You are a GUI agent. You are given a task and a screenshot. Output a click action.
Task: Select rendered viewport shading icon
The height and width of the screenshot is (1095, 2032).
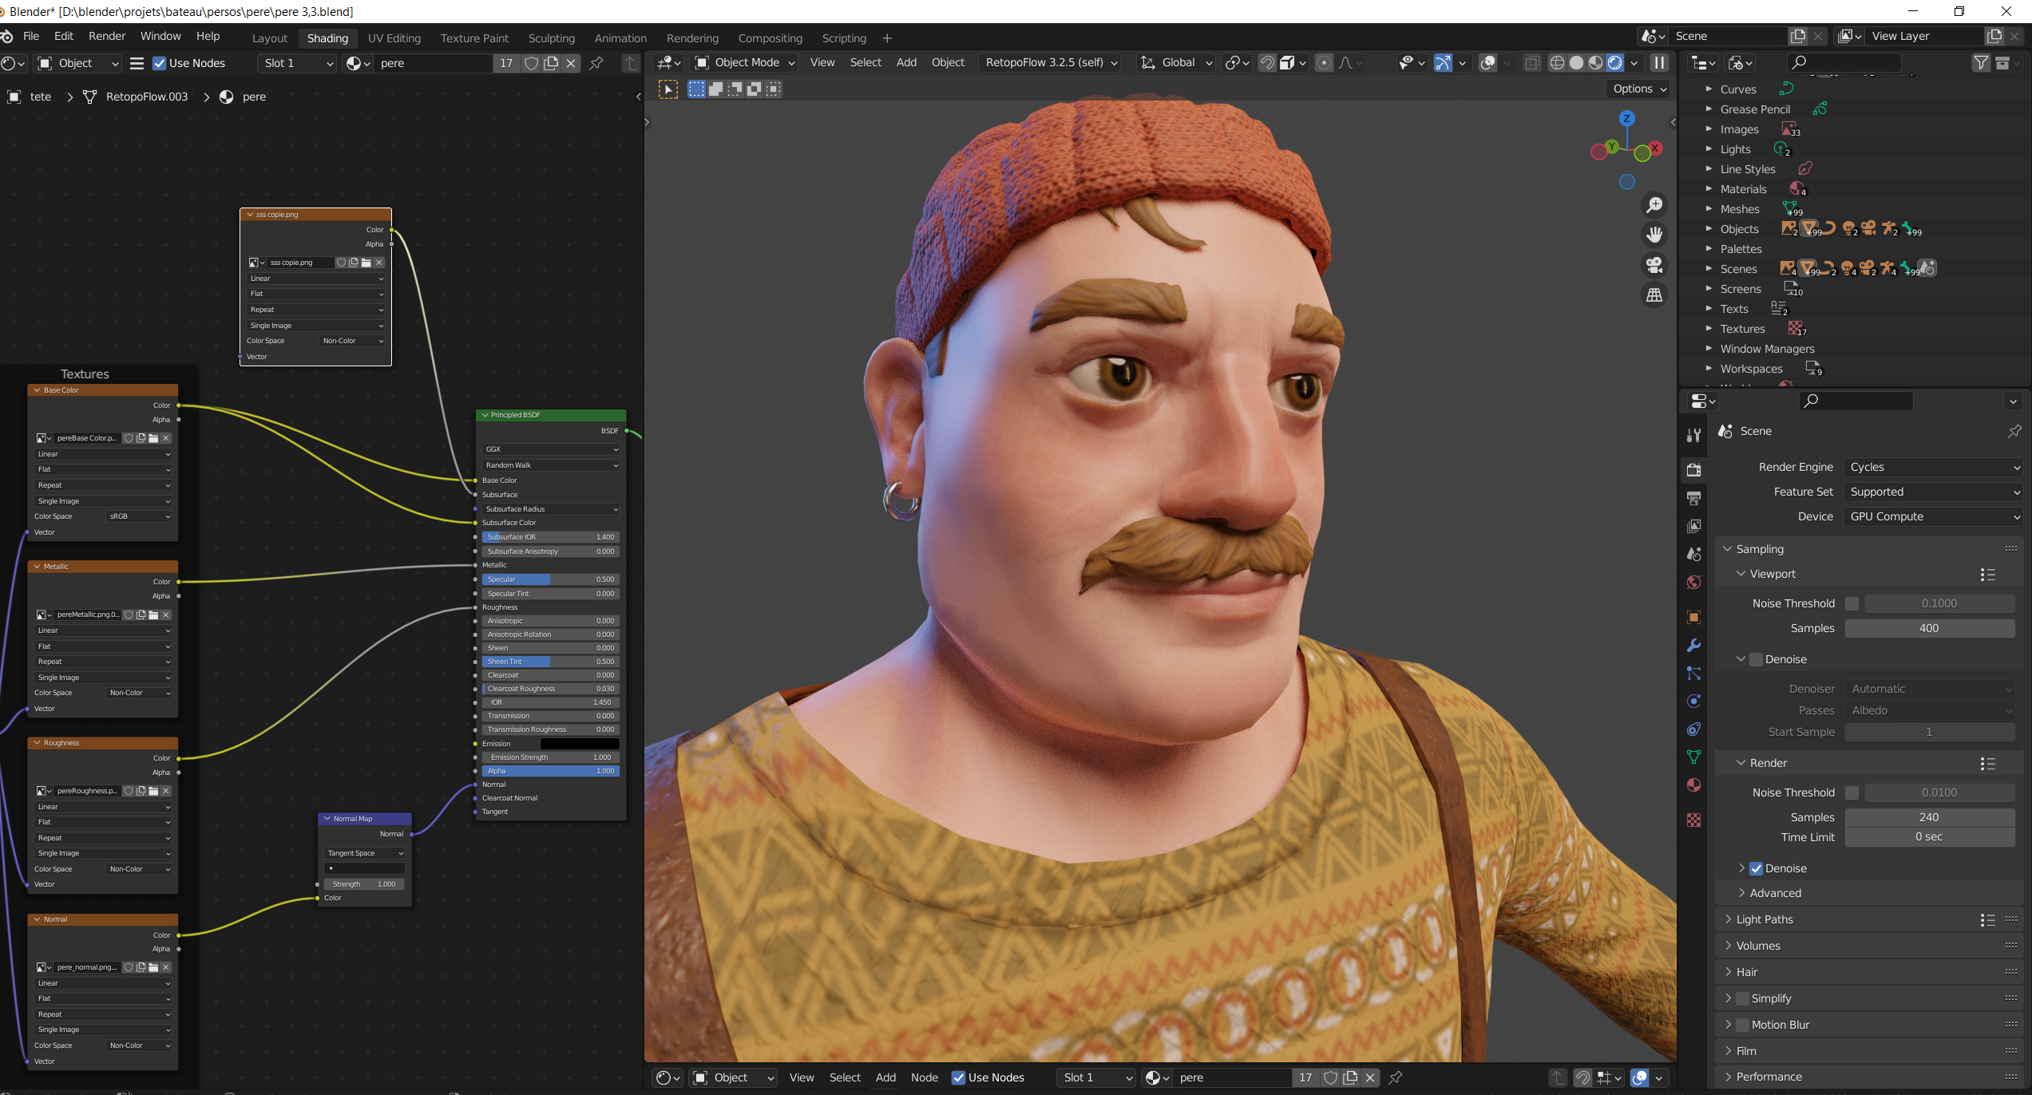coord(1614,62)
